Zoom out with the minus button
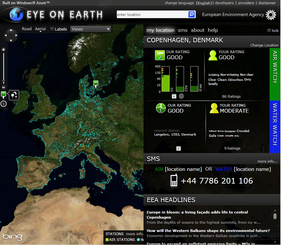Viewport: 281px width, 245px height. (4, 87)
